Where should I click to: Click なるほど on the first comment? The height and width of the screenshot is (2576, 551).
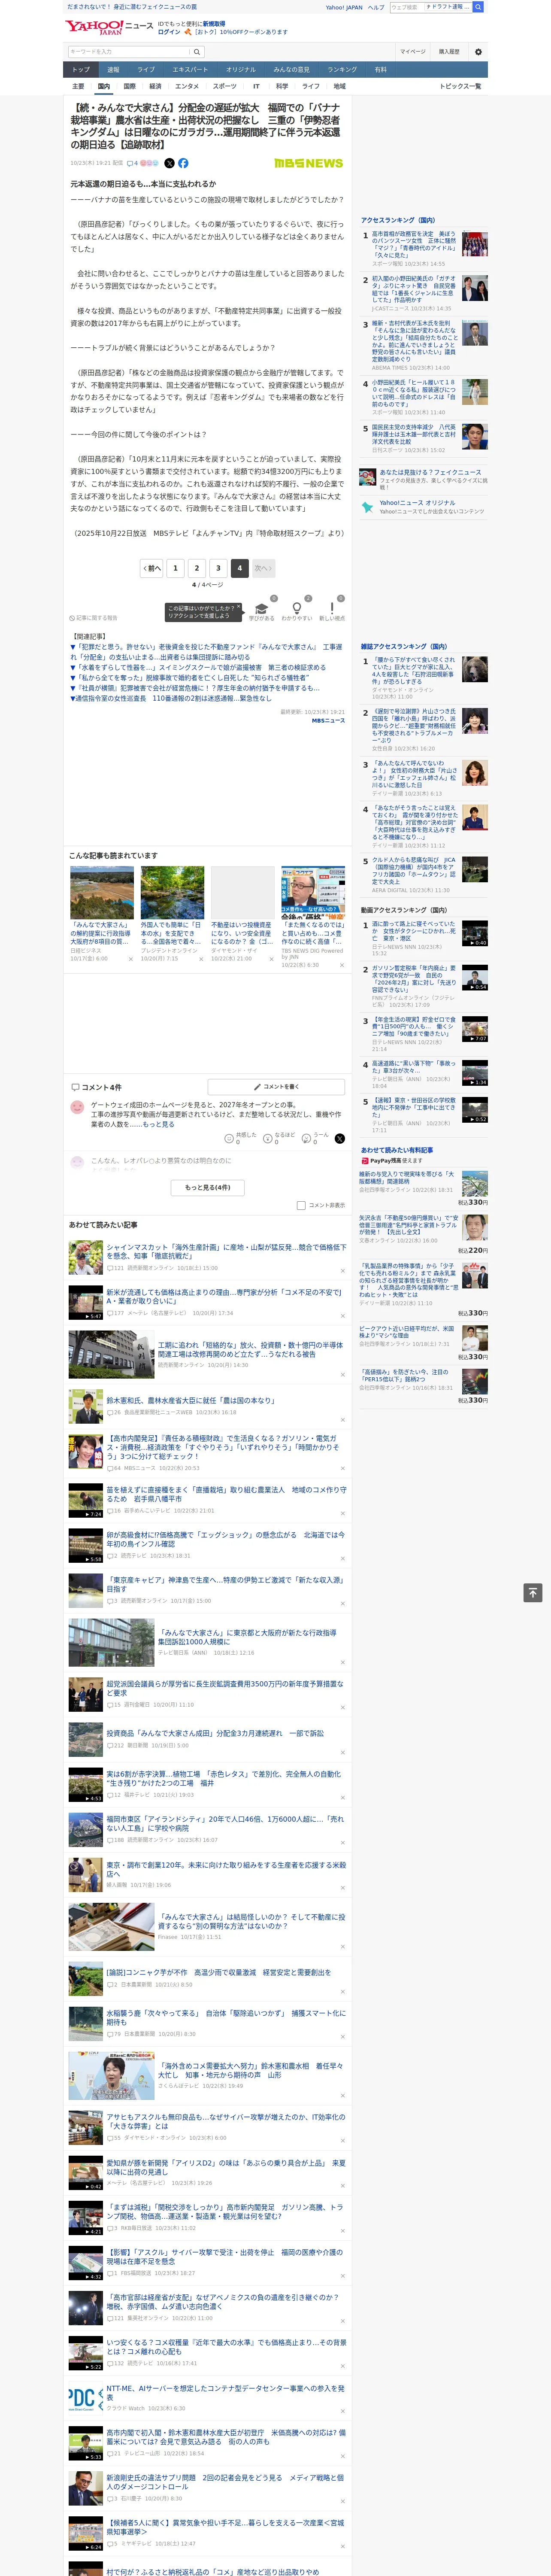click(x=280, y=1138)
